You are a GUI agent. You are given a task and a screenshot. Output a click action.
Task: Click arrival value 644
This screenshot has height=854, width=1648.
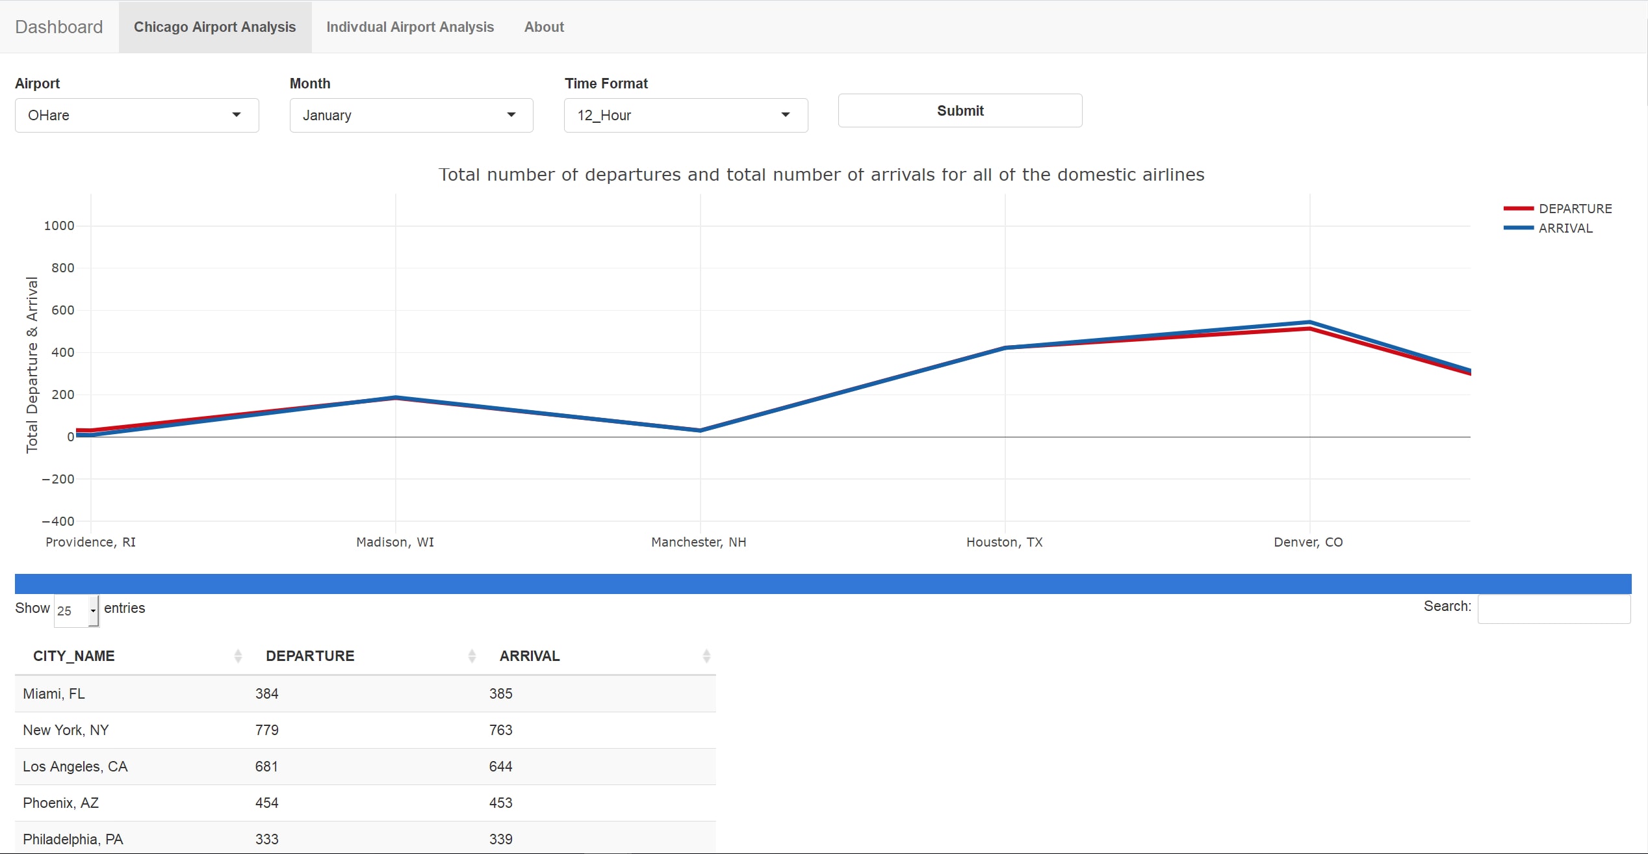tap(500, 766)
